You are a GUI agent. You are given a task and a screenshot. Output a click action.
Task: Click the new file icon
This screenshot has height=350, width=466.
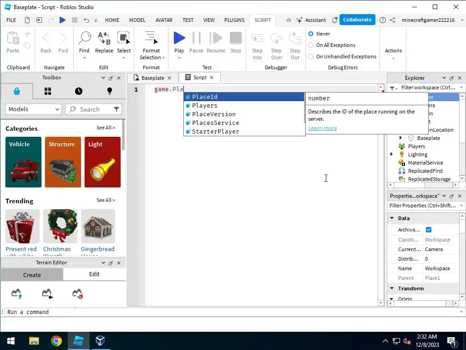(27, 20)
